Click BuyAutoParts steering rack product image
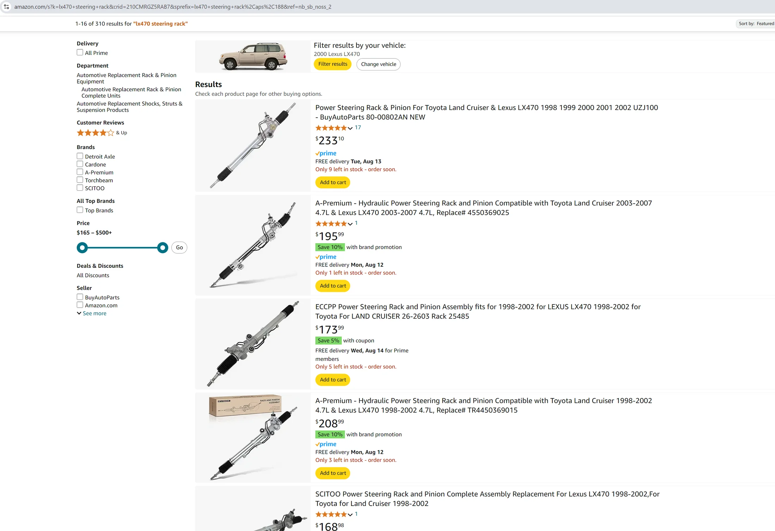This screenshot has height=531, width=775. (x=253, y=146)
